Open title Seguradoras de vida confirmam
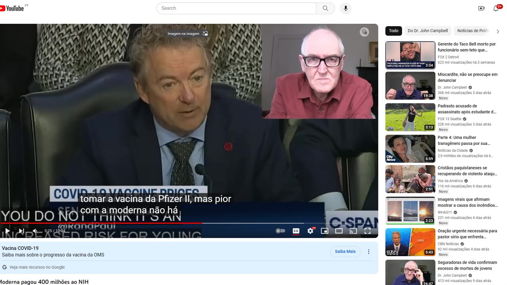 [467, 265]
